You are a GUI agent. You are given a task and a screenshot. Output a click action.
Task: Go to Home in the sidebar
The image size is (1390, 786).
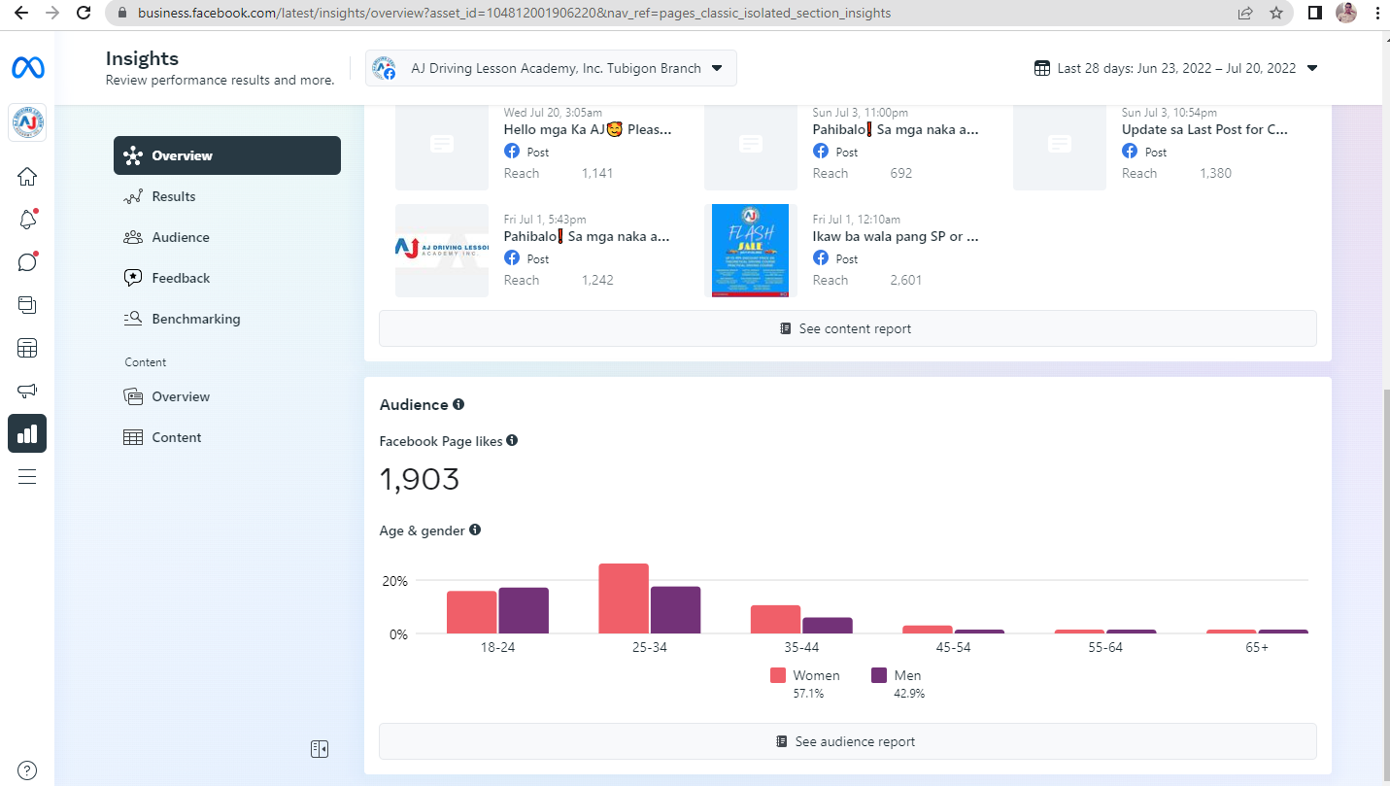point(27,177)
